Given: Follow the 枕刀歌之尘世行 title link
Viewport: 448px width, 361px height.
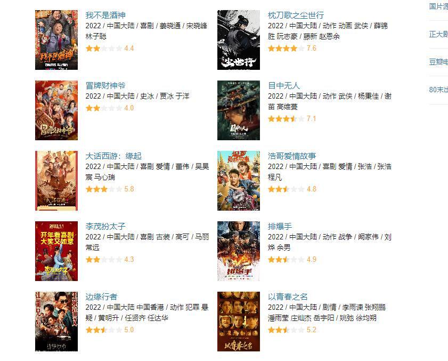Looking at the screenshot, I should point(296,15).
